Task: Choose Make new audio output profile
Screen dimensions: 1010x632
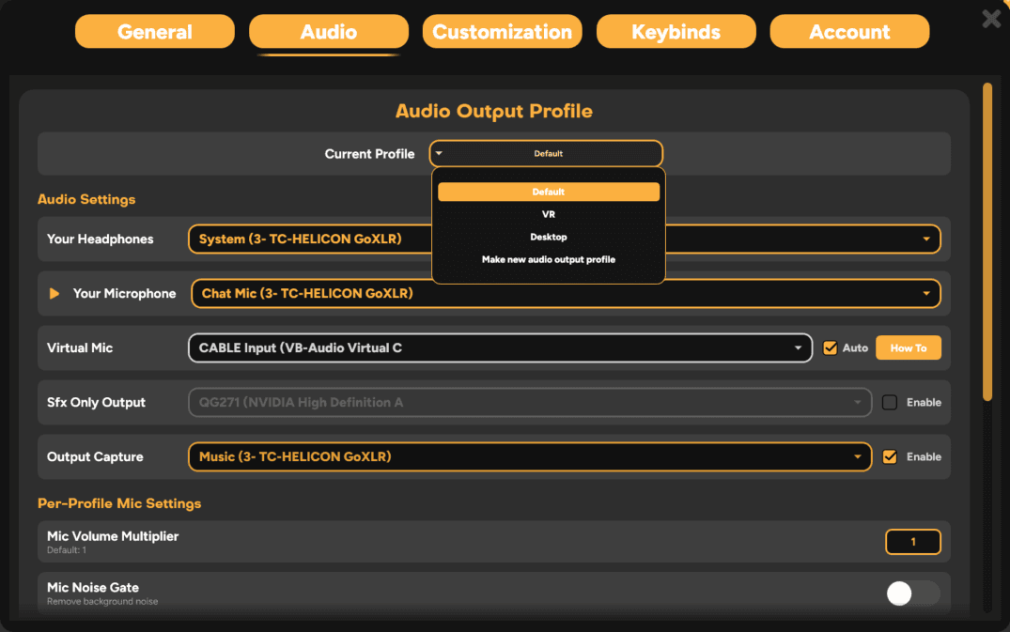Action: [548, 259]
